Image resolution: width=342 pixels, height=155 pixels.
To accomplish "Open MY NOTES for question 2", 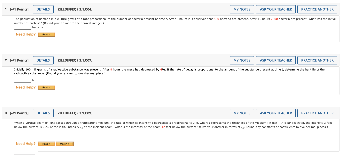I will tap(242, 60).
